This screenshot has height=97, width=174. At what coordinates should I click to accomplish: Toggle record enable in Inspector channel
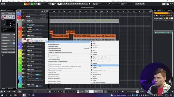click(x=3, y=18)
